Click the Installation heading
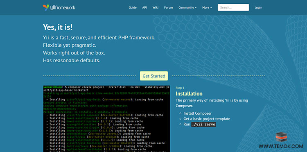Screen dimensions: 307x152 tap(189, 94)
